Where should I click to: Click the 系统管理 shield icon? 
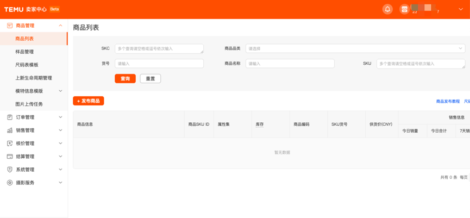(x=10, y=170)
